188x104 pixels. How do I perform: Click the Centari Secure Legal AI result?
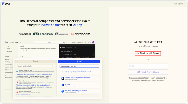point(79,78)
